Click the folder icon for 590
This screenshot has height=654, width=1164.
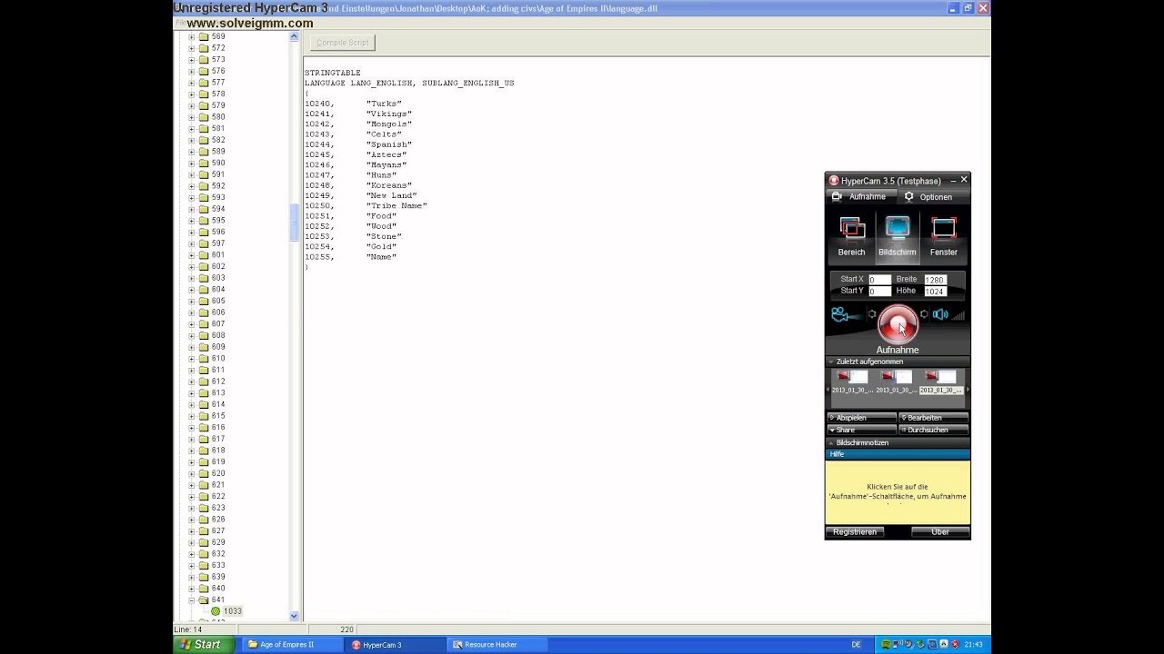204,163
